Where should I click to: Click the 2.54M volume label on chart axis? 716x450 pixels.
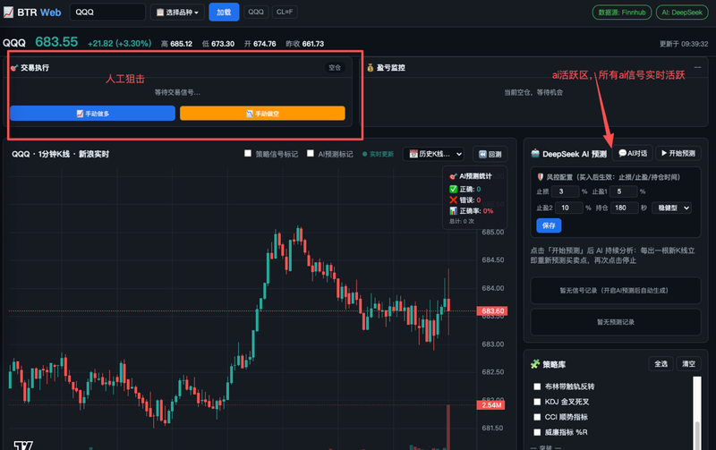(x=491, y=404)
